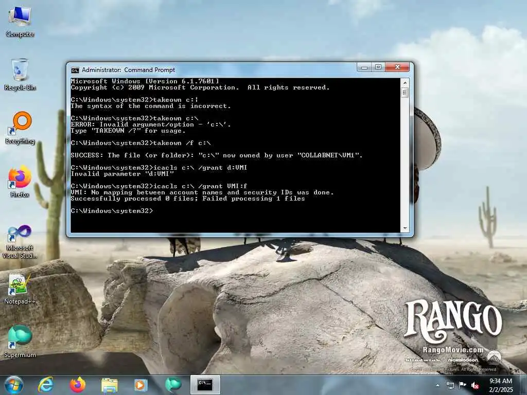Select the Notepad++ desktop shortcut
This screenshot has width=527, height=395.
(x=20, y=289)
